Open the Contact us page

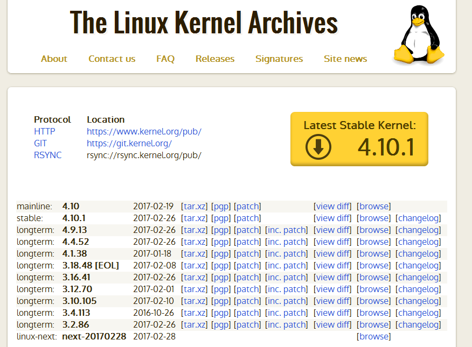(x=112, y=59)
